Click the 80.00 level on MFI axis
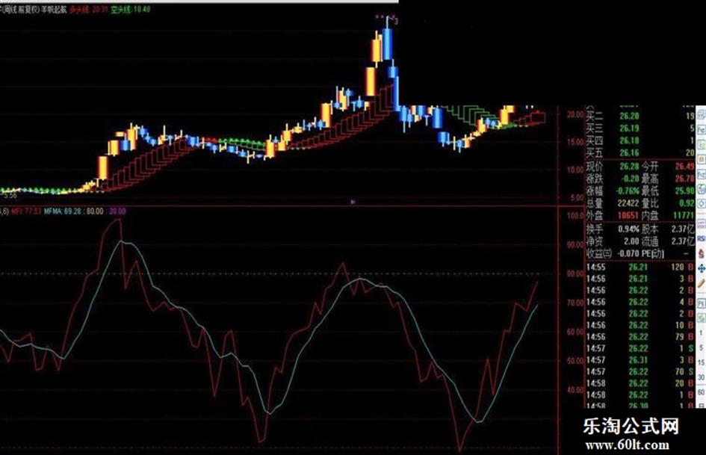 click(575, 274)
